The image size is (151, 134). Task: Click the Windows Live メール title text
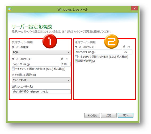point(73,10)
